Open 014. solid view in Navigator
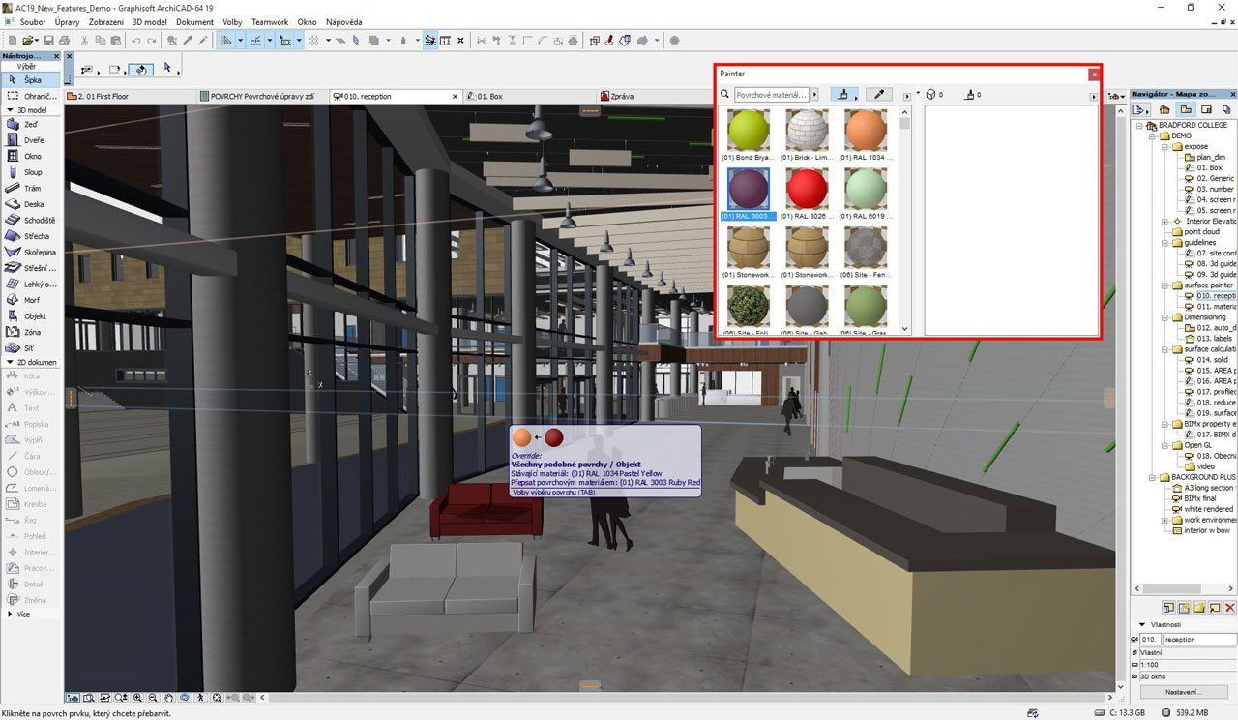The width and height of the screenshot is (1238, 720). pyautogui.click(x=1212, y=359)
